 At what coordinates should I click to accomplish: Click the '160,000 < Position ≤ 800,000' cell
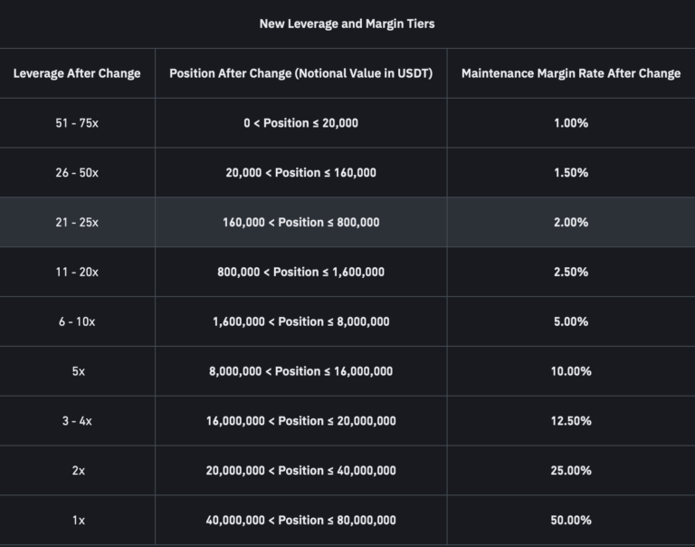(x=300, y=223)
